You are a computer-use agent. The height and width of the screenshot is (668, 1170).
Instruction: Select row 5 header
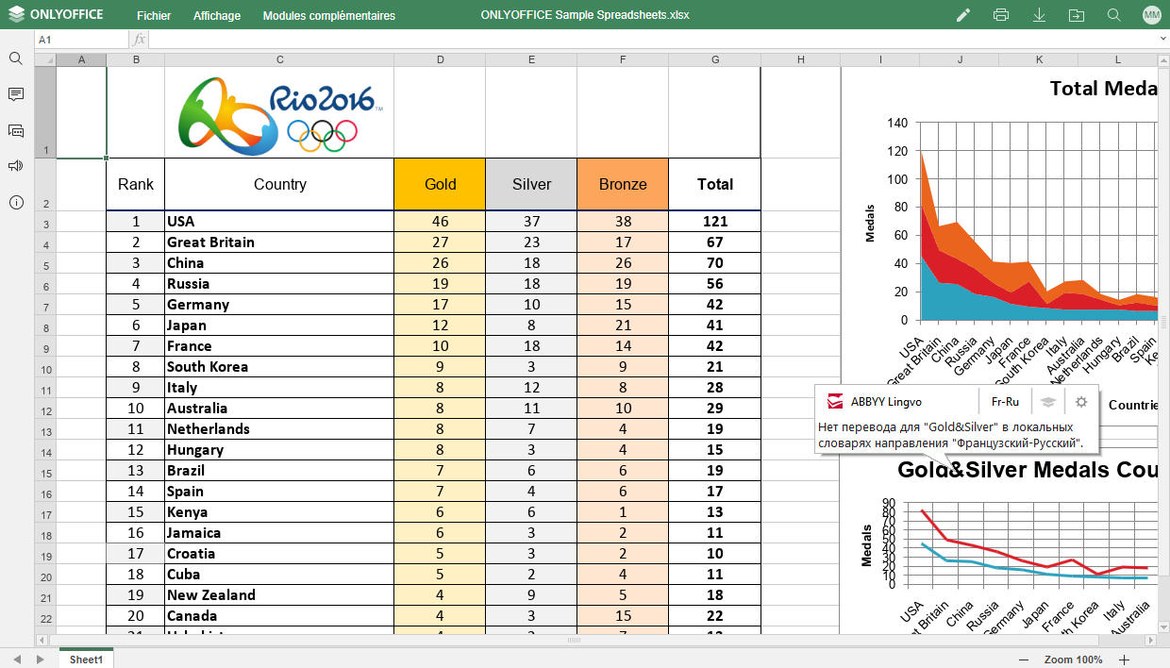(x=45, y=263)
